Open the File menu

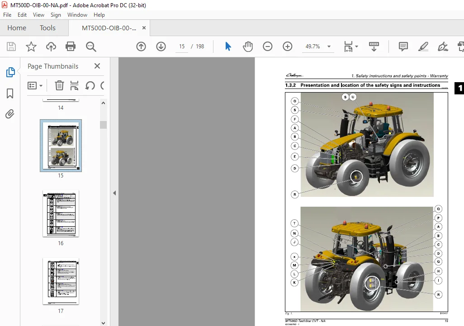point(7,15)
